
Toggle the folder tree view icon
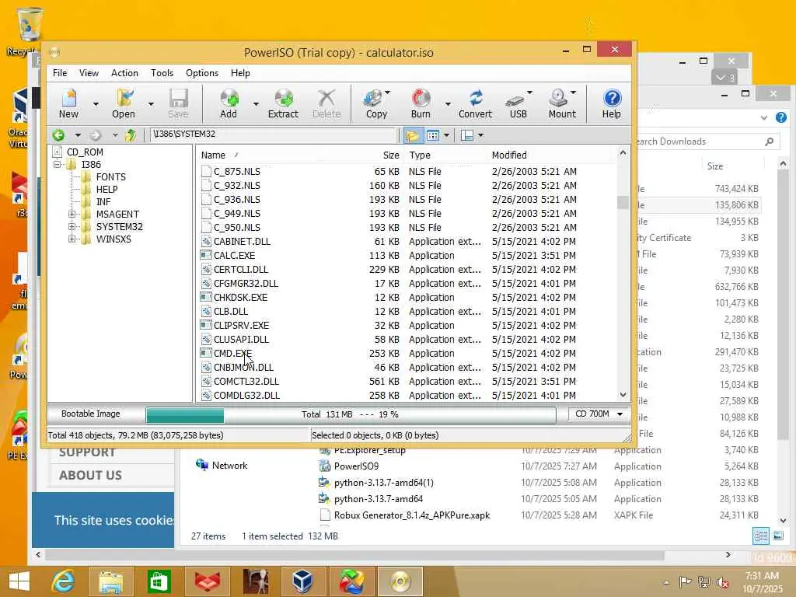(x=412, y=135)
